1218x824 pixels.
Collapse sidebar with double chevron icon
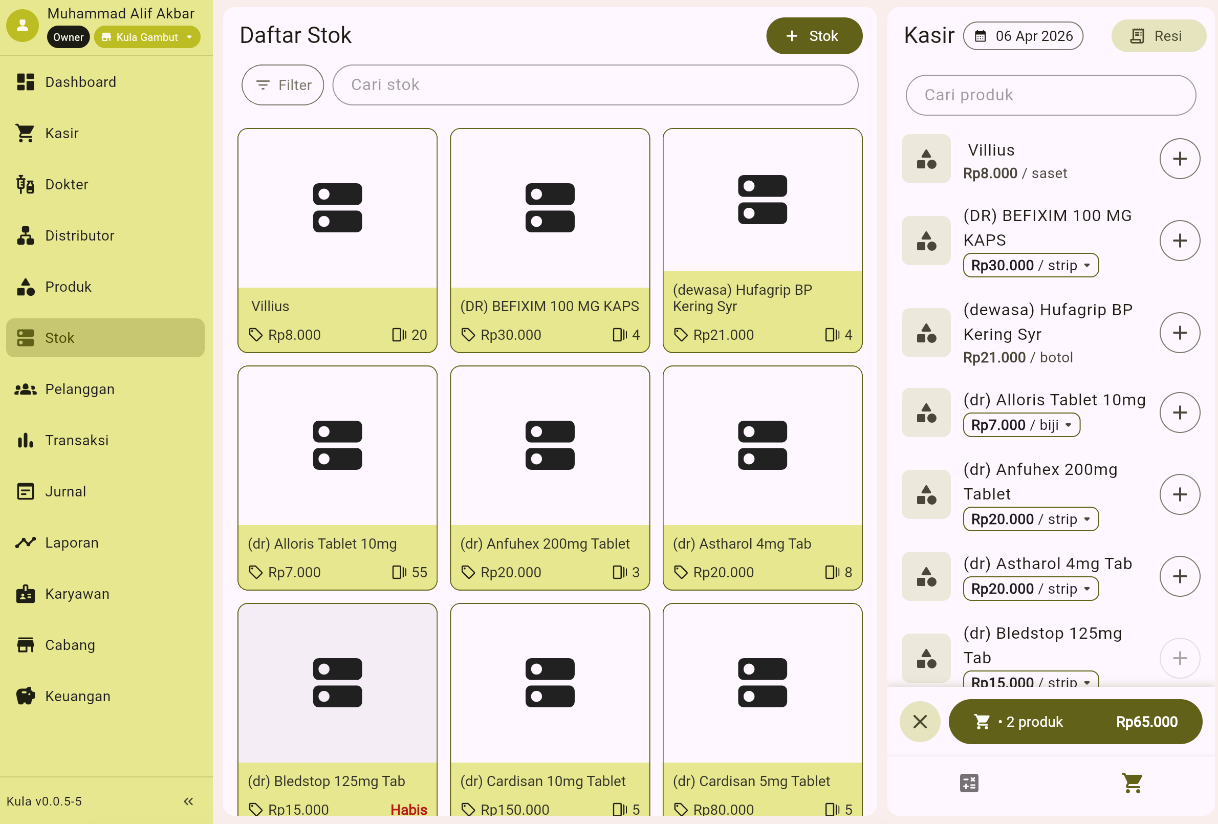tap(189, 801)
